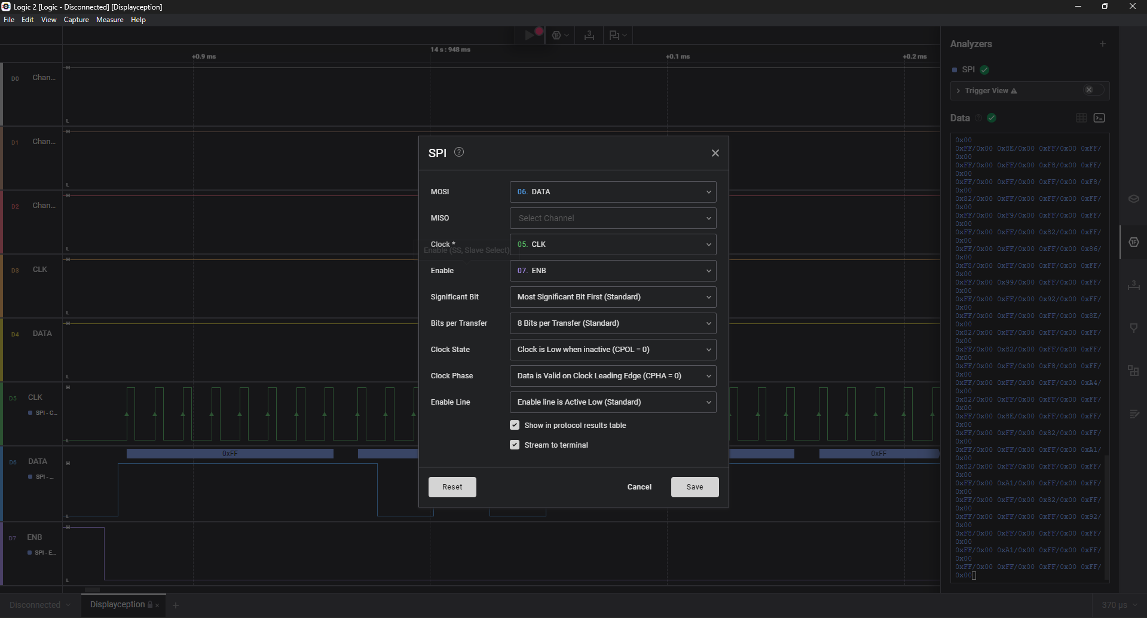The height and width of the screenshot is (618, 1147).
Task: Open the Clock Phase dropdown
Action: (x=613, y=376)
